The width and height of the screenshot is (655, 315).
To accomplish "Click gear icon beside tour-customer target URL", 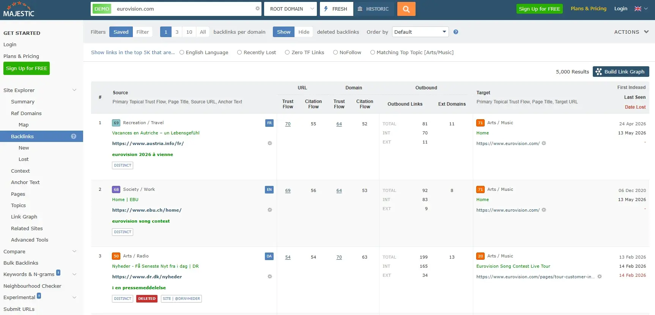I will click(x=600, y=276).
